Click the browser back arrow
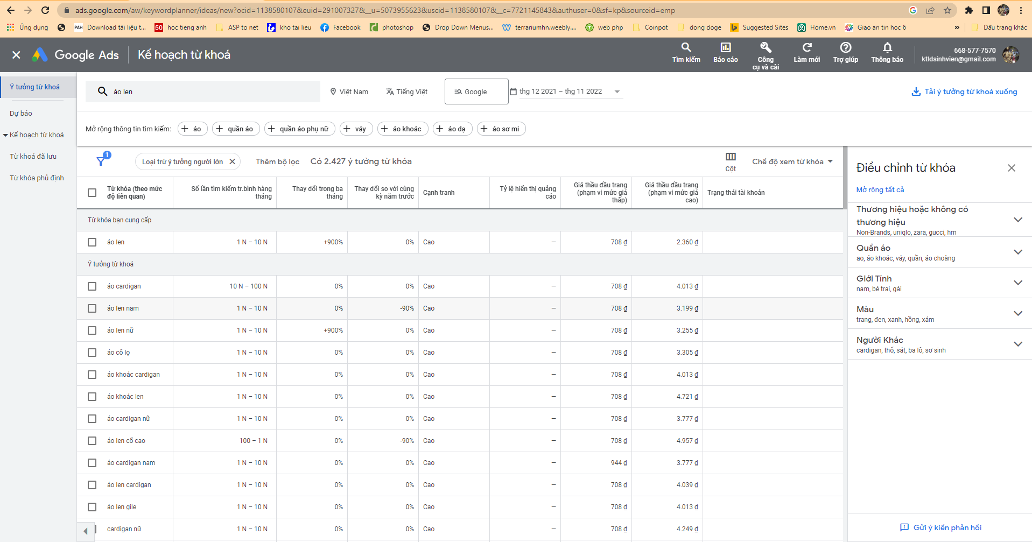1032x542 pixels. pyautogui.click(x=11, y=10)
